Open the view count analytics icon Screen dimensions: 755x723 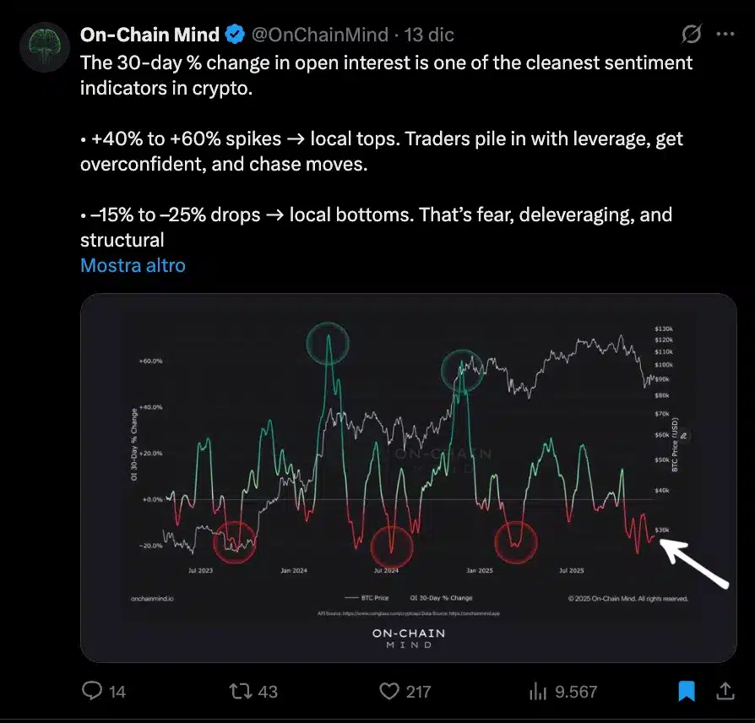pos(537,691)
